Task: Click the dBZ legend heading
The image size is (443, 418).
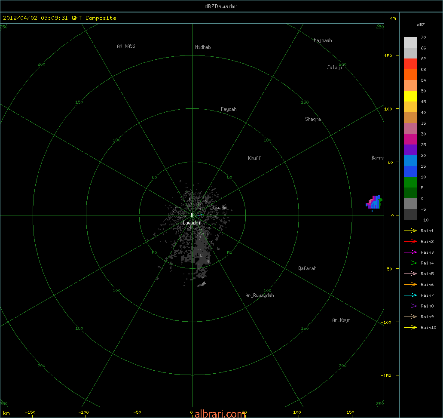Action: [421, 25]
